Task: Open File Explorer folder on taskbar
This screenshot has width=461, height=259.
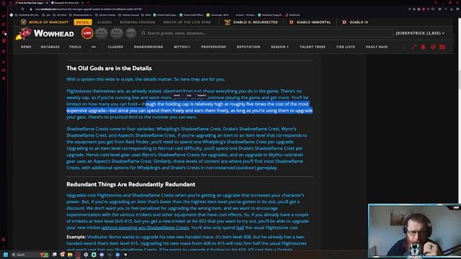Action: [x=70, y=255]
